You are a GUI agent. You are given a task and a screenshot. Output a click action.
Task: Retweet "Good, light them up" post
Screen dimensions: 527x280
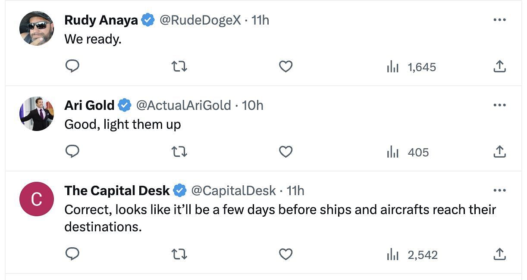[x=179, y=152]
